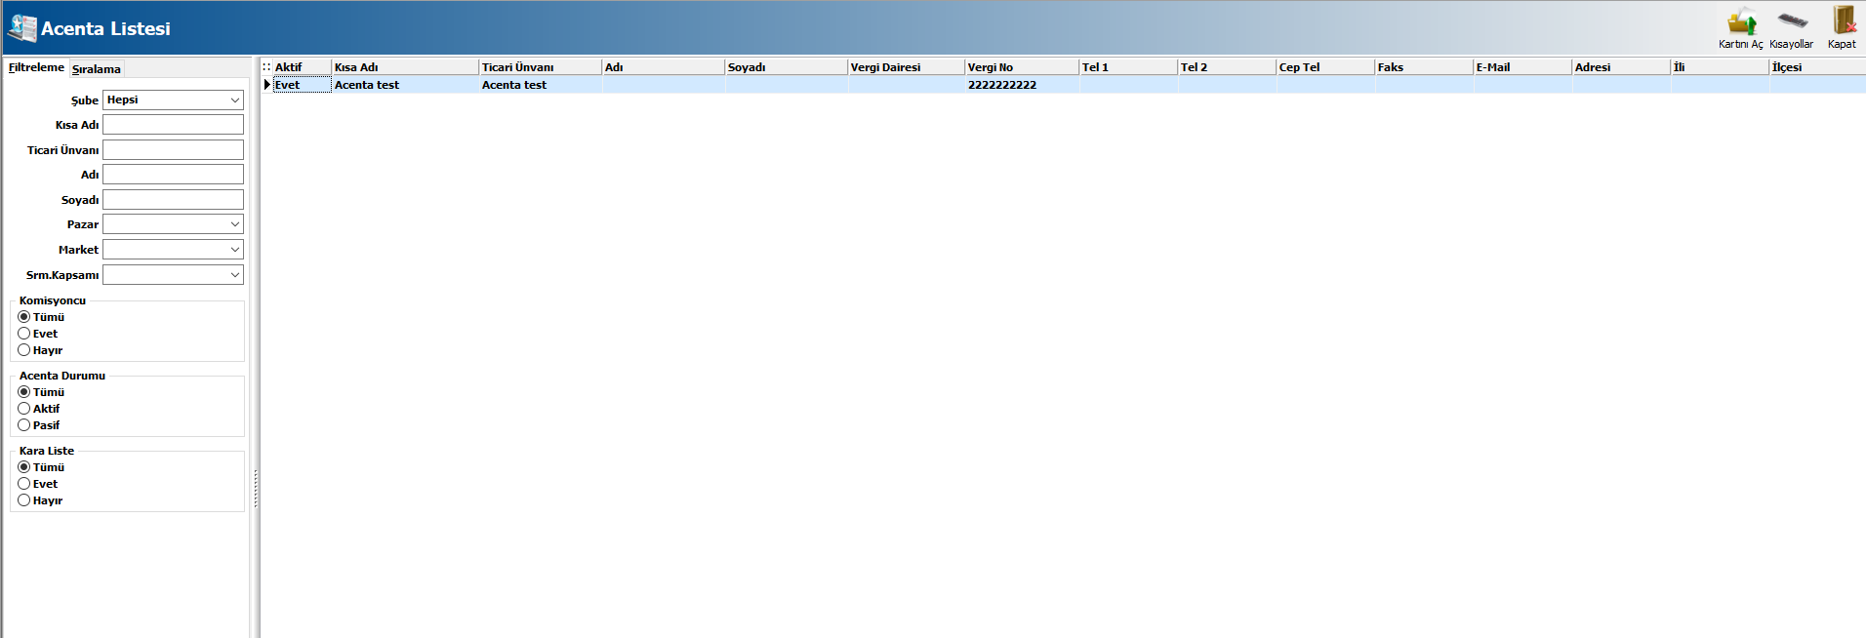Click the vertical panel splitter handle
1866x638 pixels.
[256, 488]
